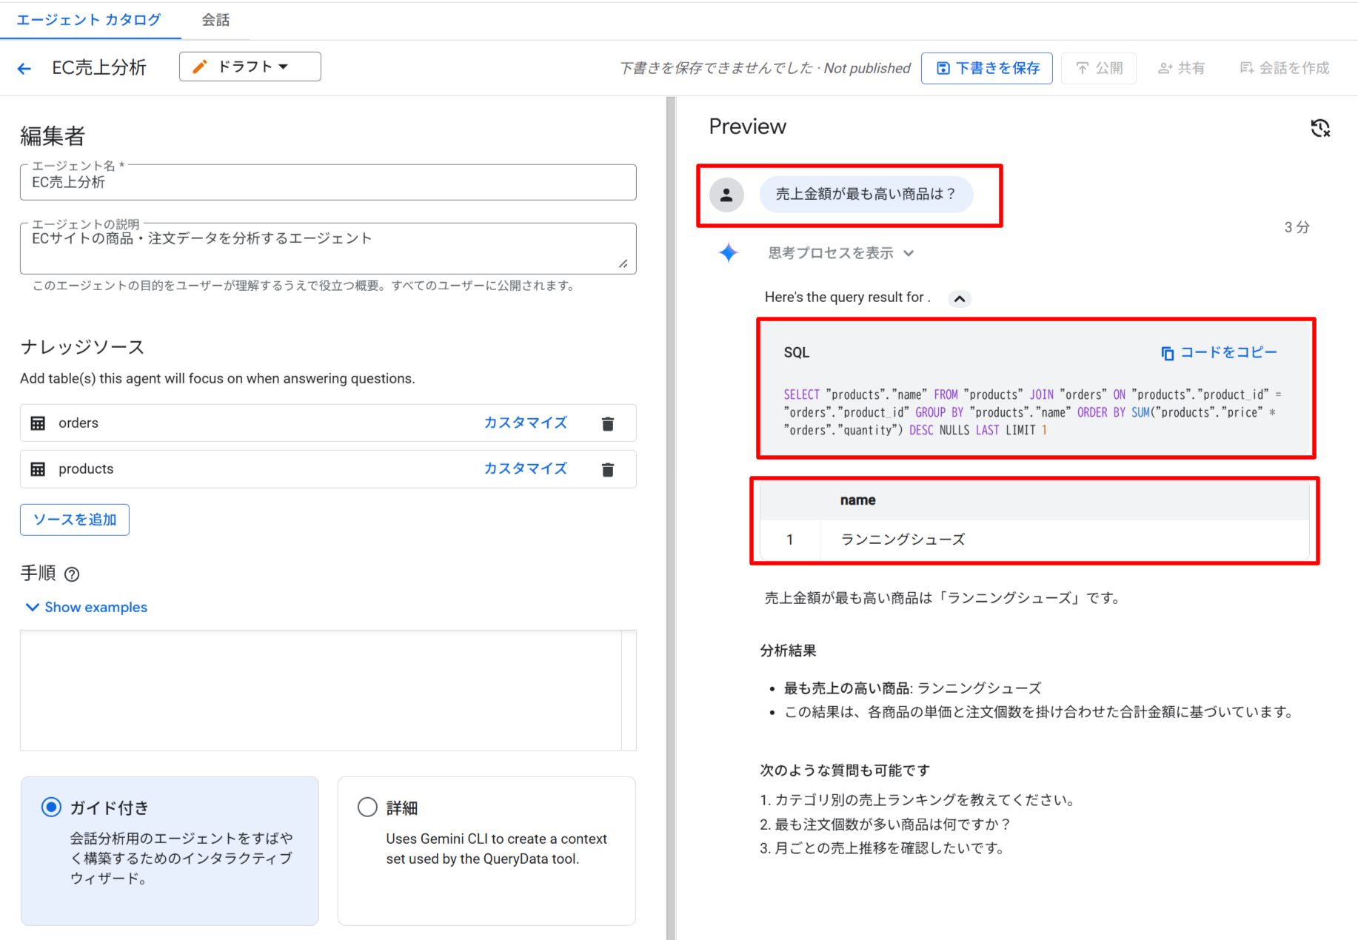Click the share icon 共有
Screen dimensions: 1358x940
pyautogui.click(x=1181, y=67)
